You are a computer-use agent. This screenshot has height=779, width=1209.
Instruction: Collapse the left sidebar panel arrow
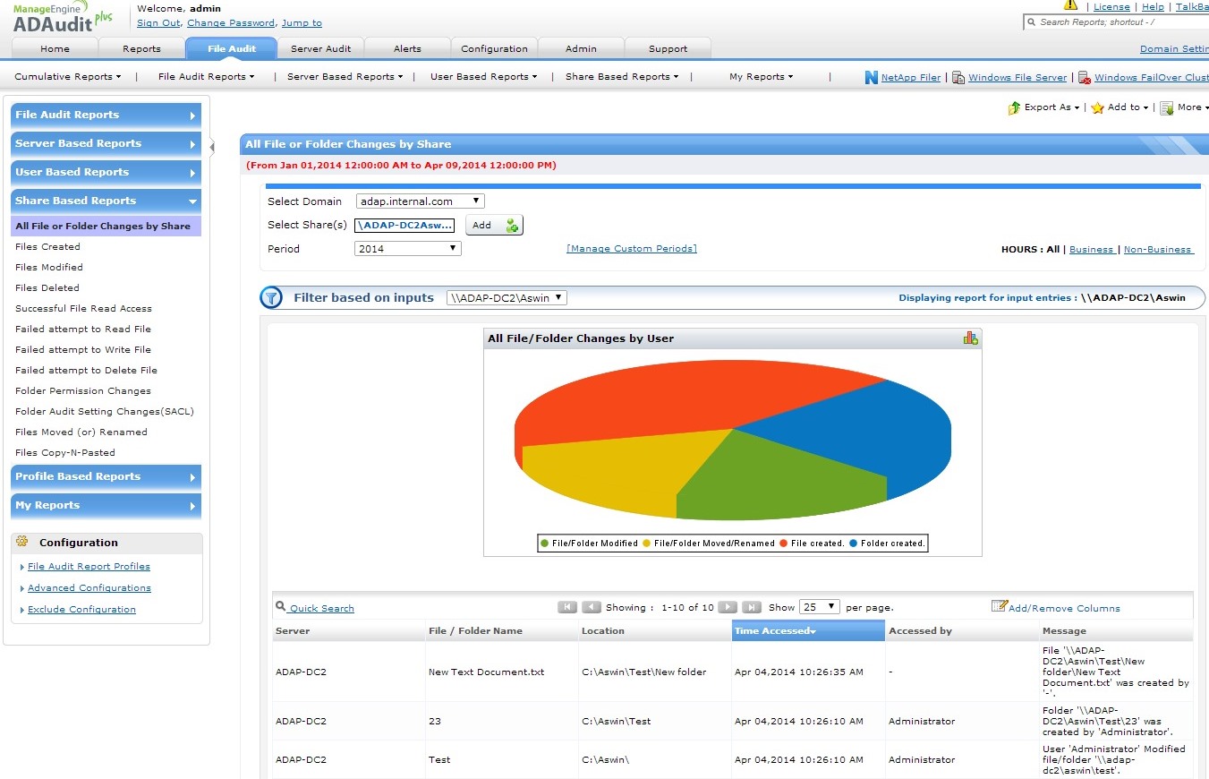[x=212, y=147]
